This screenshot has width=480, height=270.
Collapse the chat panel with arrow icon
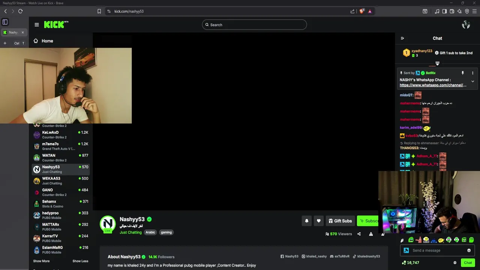coord(402,38)
